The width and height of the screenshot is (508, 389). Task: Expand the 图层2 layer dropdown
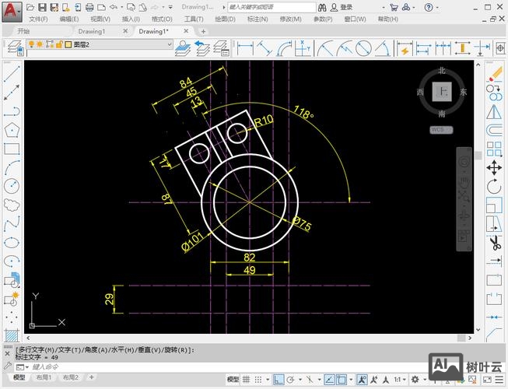tap(168, 45)
